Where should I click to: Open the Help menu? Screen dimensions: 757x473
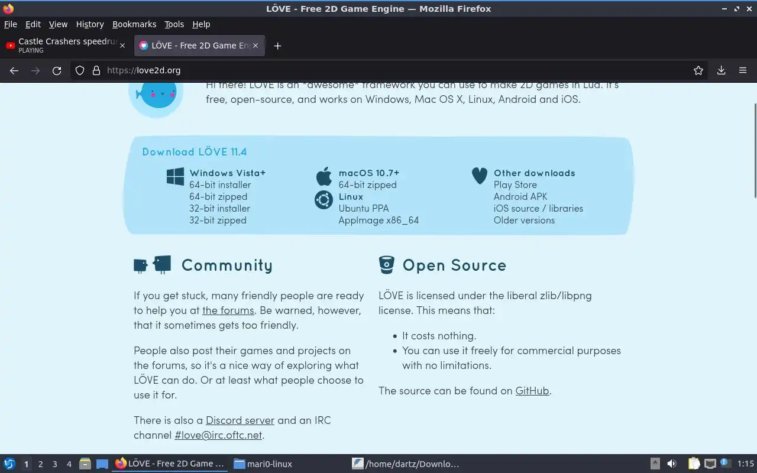point(201,24)
